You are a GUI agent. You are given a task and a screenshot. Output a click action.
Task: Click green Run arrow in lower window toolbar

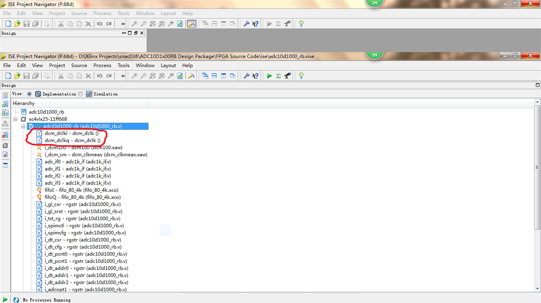269,76
